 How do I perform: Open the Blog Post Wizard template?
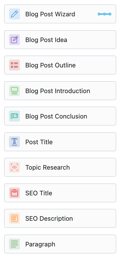pyautogui.click(x=60, y=14)
